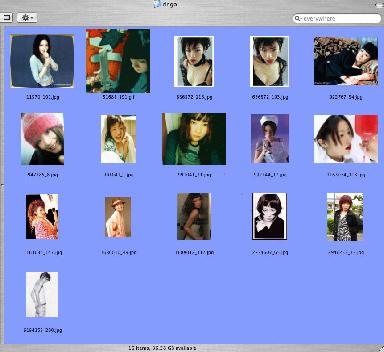Click file name 11570_101.jpg
This screenshot has width=384, height=352.
43,97
